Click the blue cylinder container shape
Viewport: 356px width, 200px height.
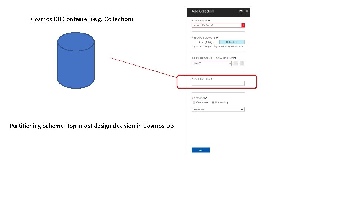point(76,60)
